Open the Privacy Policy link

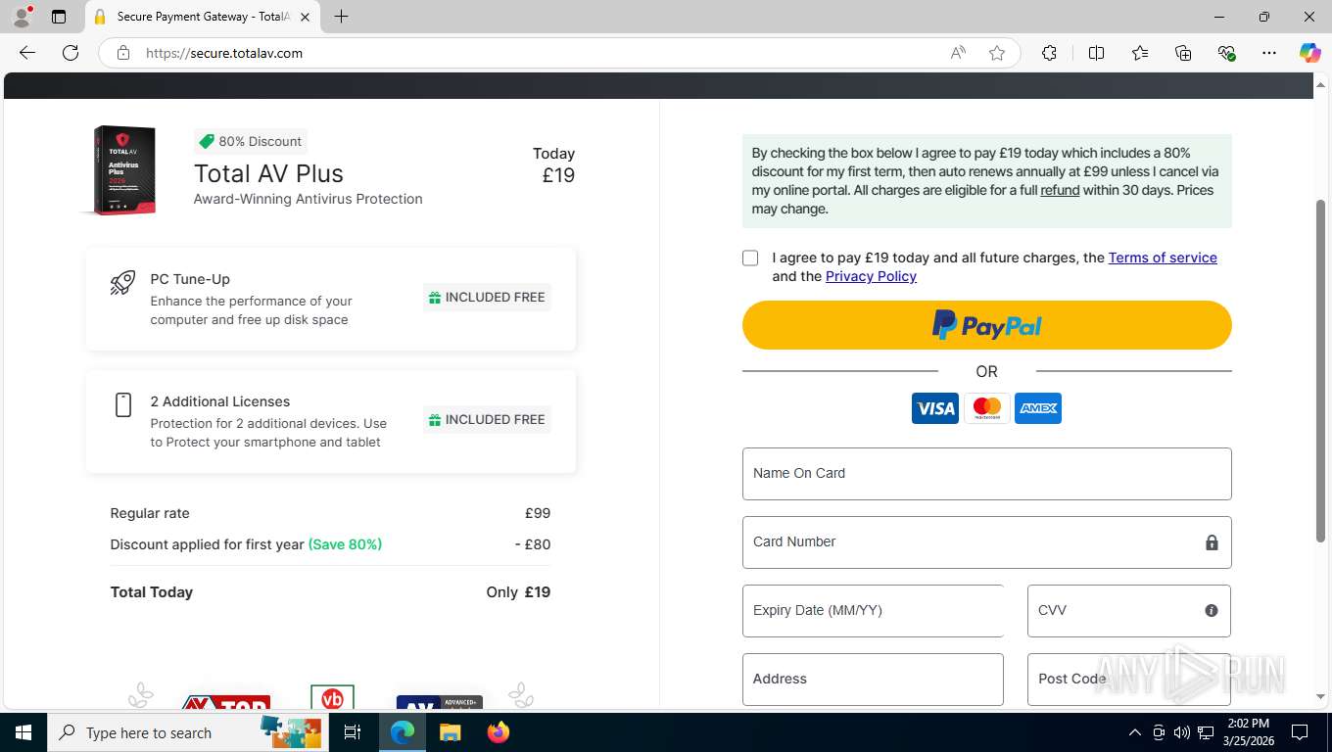[871, 276]
